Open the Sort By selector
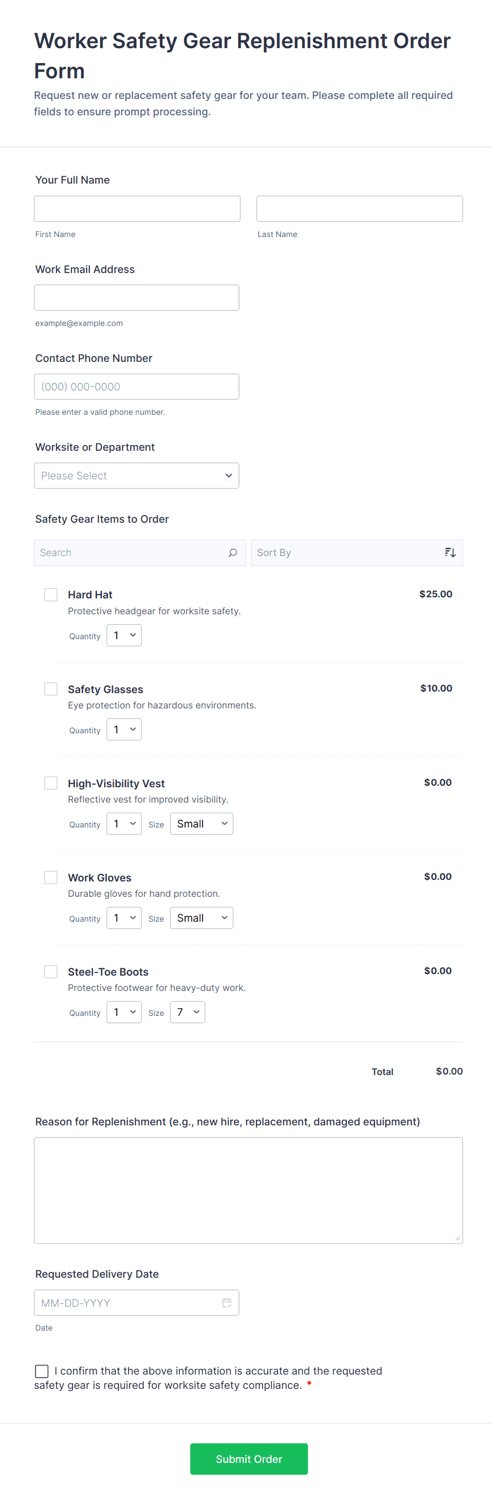 point(349,552)
